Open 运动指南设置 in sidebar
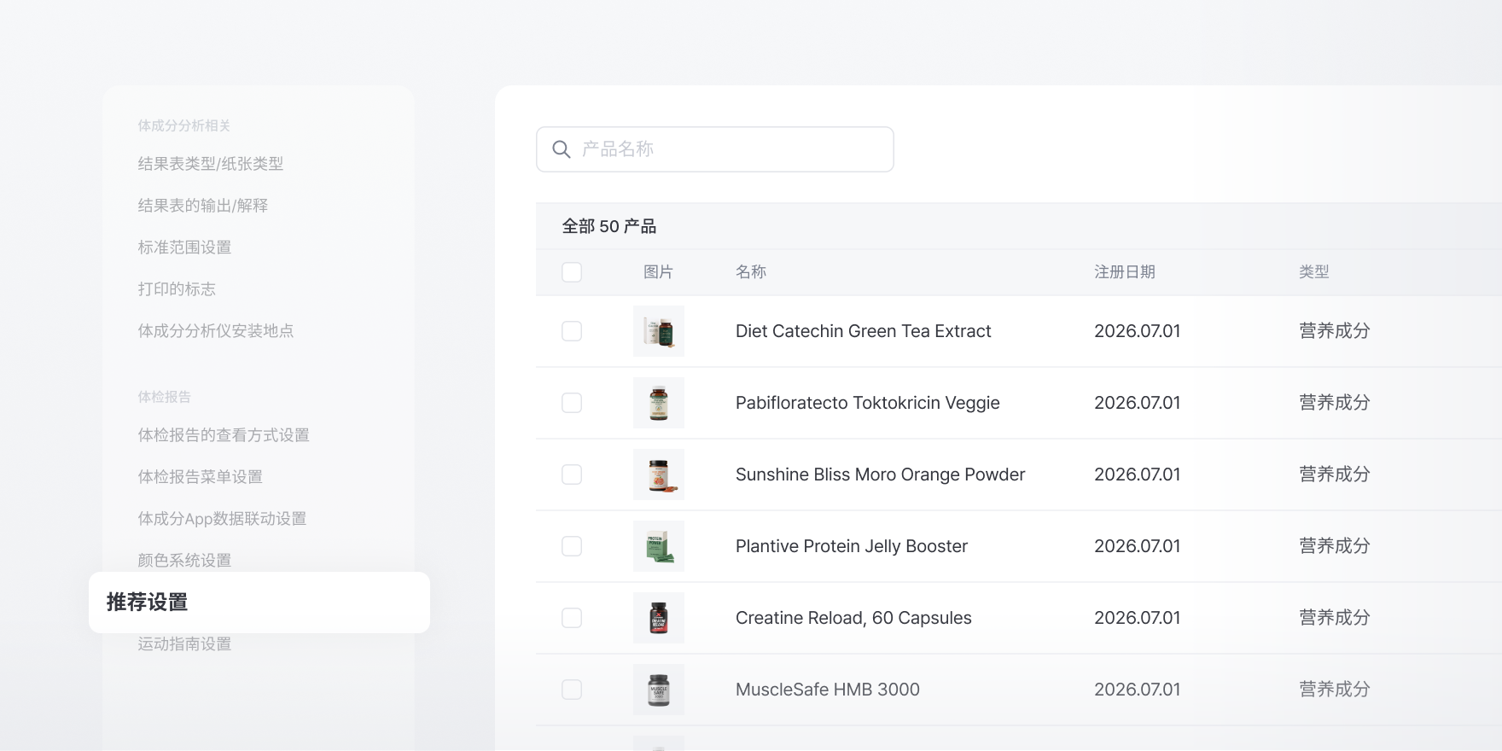Viewport: 1502px width, 751px height. 184,644
